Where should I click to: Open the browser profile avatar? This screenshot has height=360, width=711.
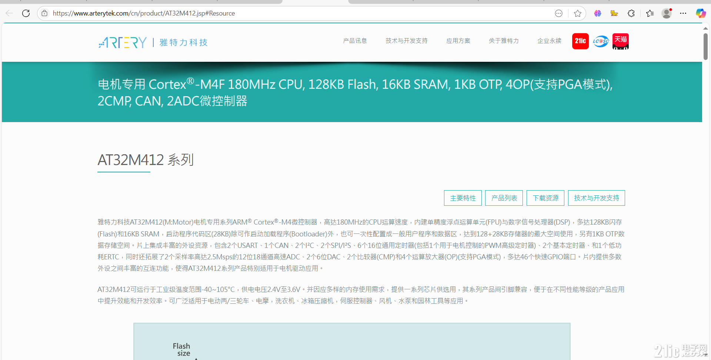click(x=667, y=13)
